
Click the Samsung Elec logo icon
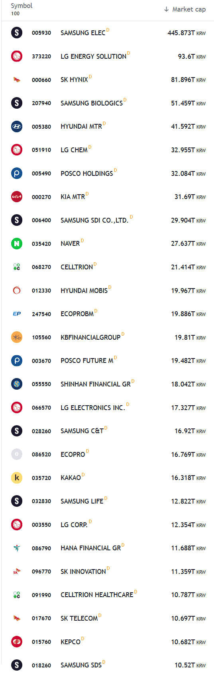pyautogui.click(x=17, y=33)
